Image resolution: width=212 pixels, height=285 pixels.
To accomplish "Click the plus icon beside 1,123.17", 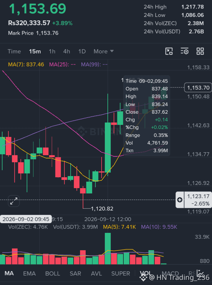I will point(180,200).
